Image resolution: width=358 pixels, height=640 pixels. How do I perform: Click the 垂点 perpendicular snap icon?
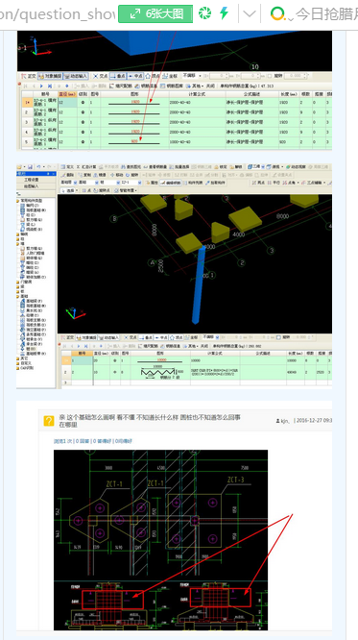click(x=118, y=76)
